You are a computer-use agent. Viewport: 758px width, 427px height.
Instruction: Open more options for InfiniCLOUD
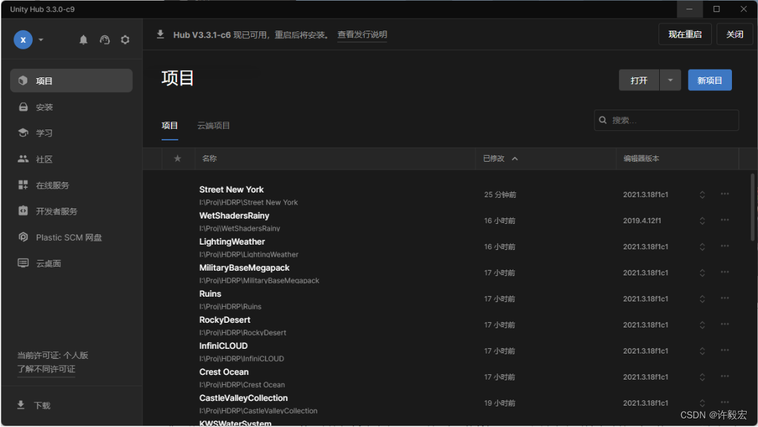725,351
